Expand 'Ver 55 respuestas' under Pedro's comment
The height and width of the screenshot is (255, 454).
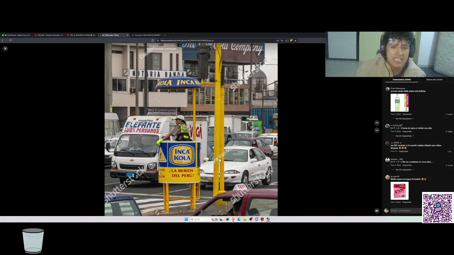pyautogui.click(x=404, y=119)
